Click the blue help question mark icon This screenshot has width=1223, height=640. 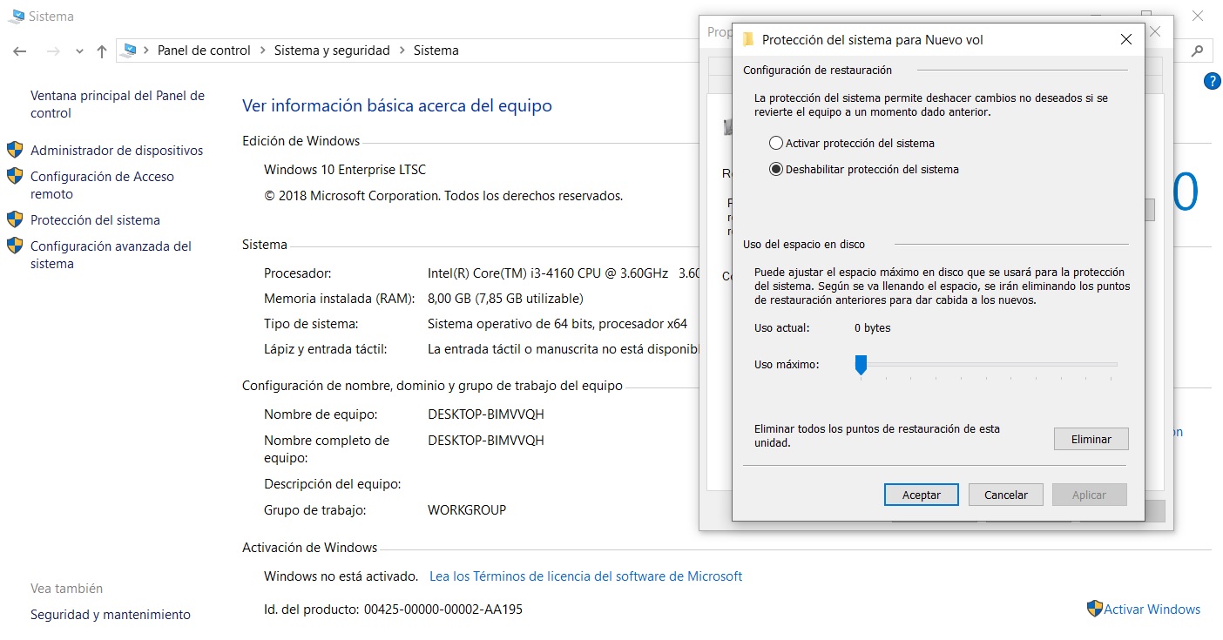[1211, 81]
